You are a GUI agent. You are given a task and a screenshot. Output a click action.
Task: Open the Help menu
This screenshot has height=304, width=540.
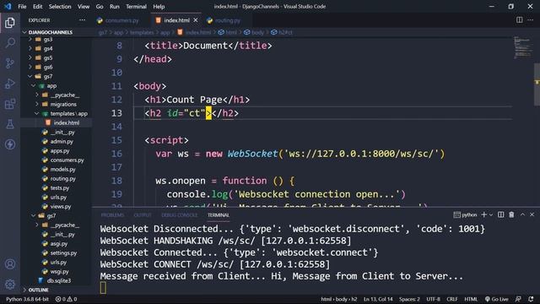pos(159,6)
